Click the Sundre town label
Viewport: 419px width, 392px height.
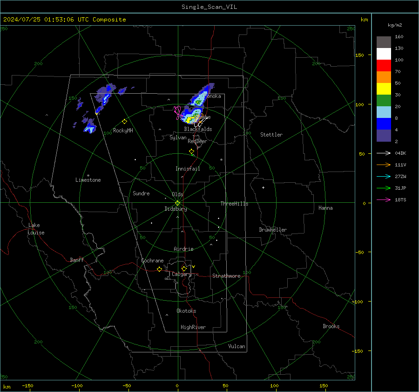pos(141,193)
